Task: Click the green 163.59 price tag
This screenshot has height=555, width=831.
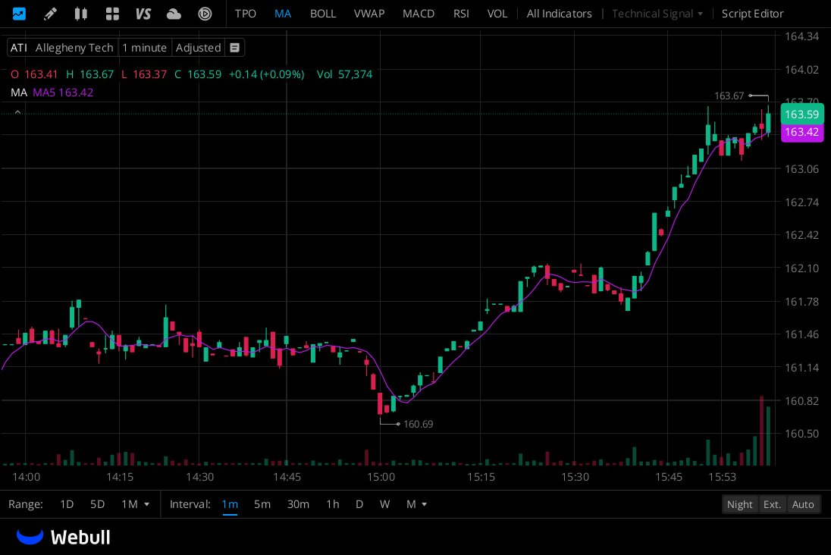Action: [802, 114]
